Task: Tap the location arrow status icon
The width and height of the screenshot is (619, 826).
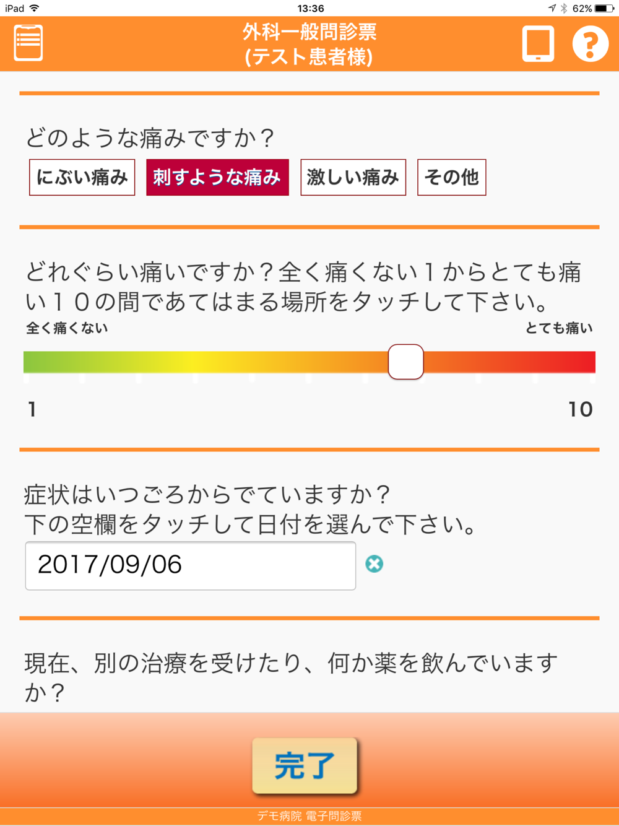Action: tap(552, 8)
